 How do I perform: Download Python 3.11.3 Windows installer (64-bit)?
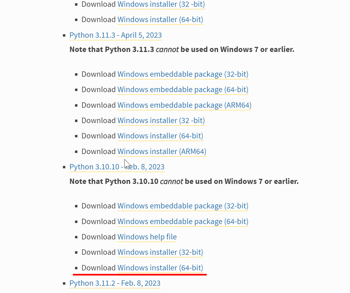pyautogui.click(x=160, y=136)
